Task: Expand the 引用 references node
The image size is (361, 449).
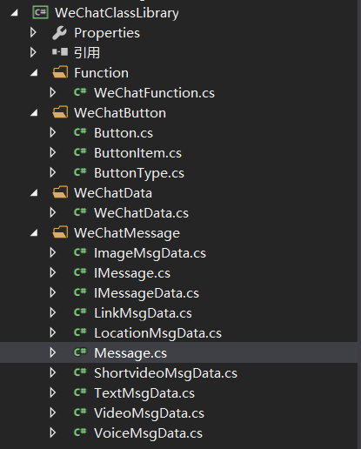Action: click(x=33, y=52)
